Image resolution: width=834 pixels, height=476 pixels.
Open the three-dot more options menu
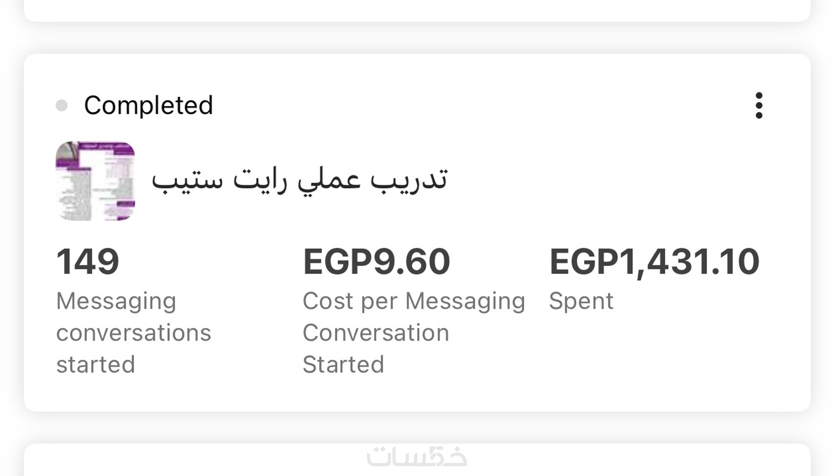click(x=758, y=106)
